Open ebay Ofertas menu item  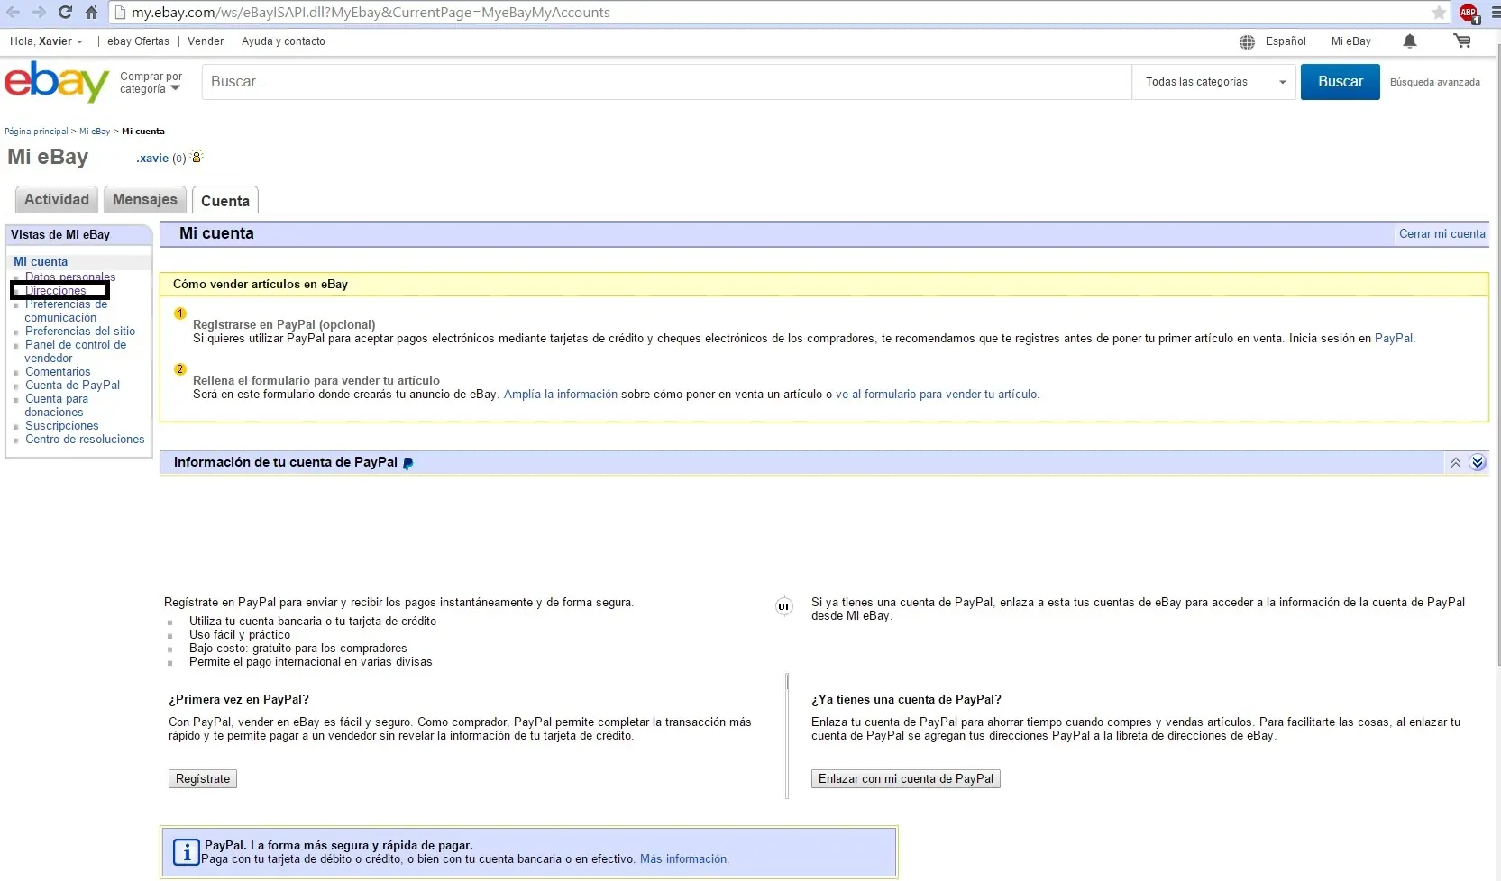pyautogui.click(x=138, y=41)
